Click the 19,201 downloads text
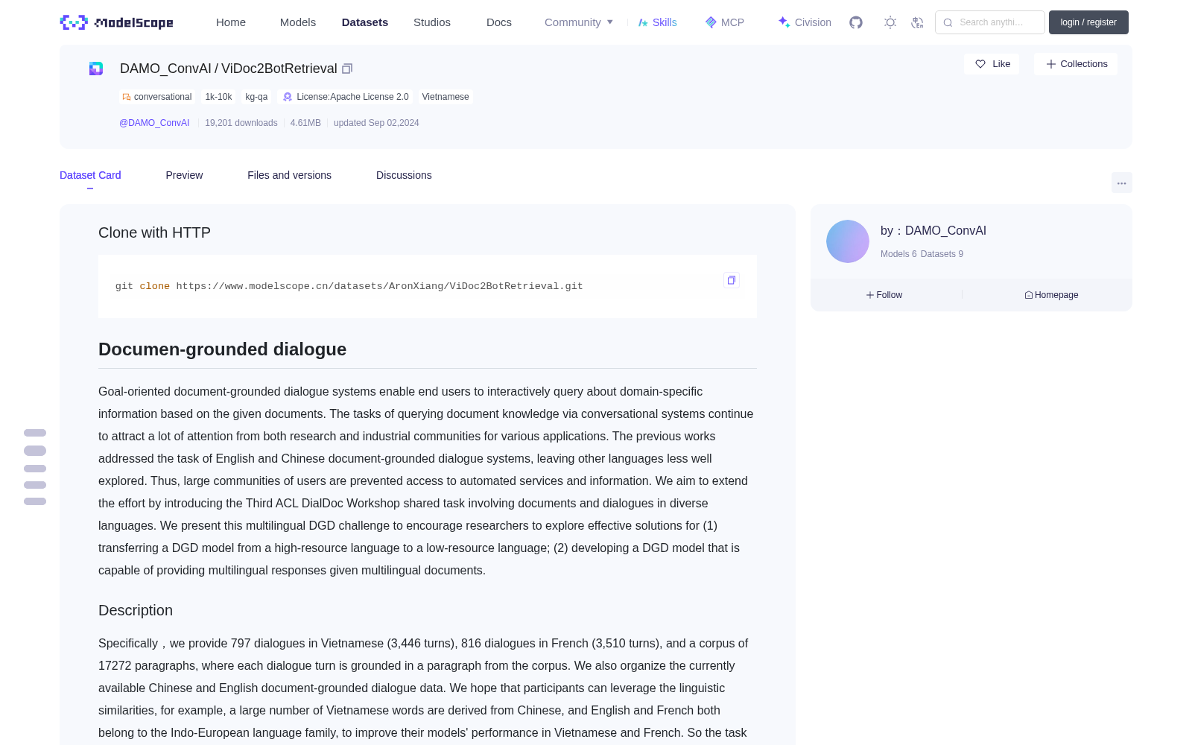The width and height of the screenshot is (1192, 745). click(241, 123)
